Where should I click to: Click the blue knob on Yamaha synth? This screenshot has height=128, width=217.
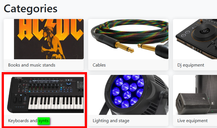click(x=69, y=84)
